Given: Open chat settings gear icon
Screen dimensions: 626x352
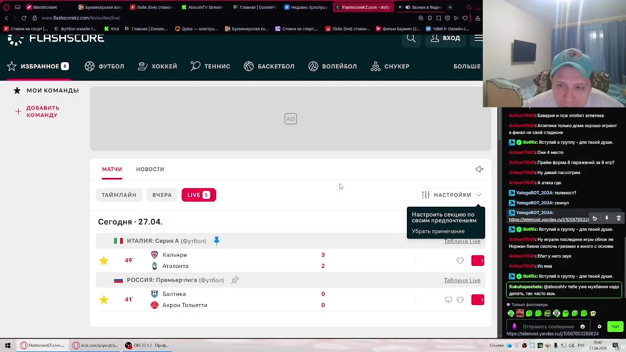Looking at the screenshot, I should 600,327.
